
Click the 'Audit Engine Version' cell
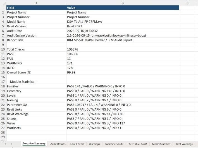[x=36, y=35]
